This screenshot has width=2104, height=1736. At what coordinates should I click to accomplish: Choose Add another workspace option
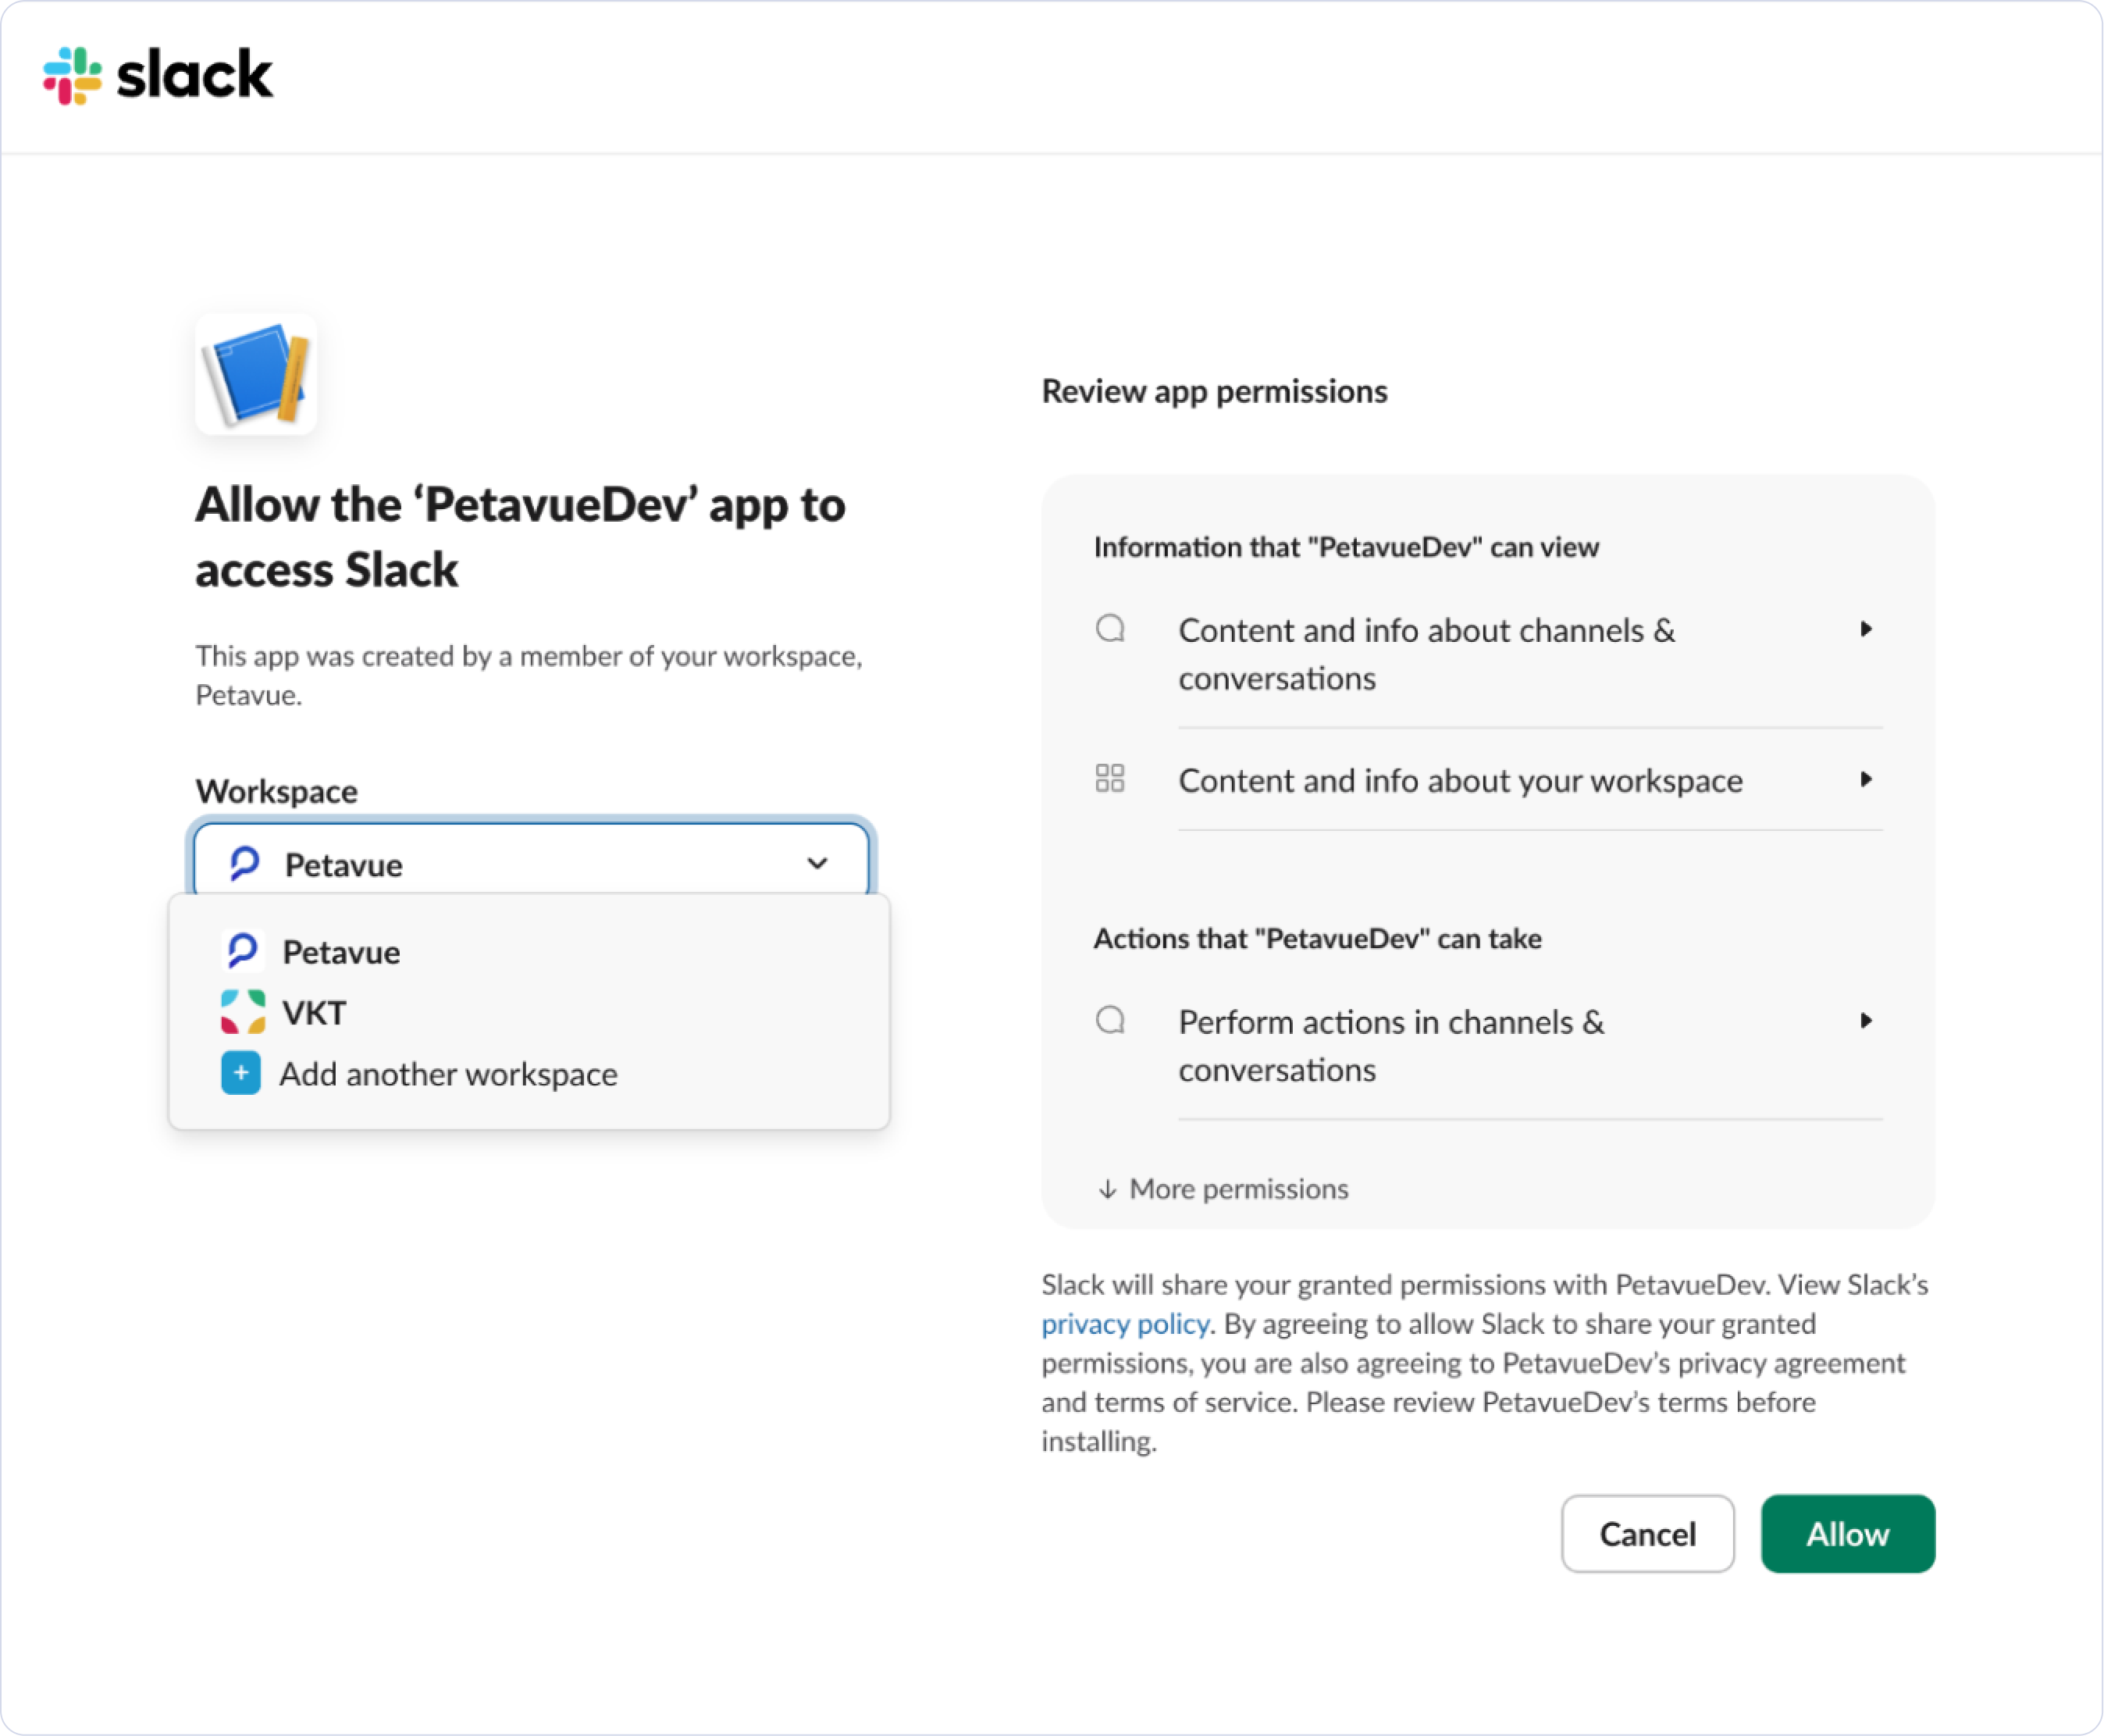point(530,1073)
